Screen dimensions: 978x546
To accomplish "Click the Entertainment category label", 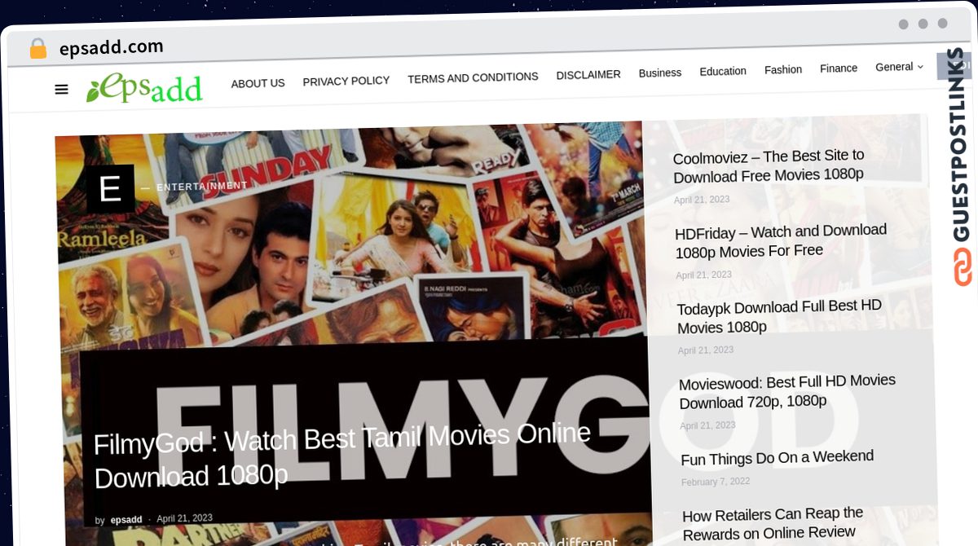I will [201, 187].
